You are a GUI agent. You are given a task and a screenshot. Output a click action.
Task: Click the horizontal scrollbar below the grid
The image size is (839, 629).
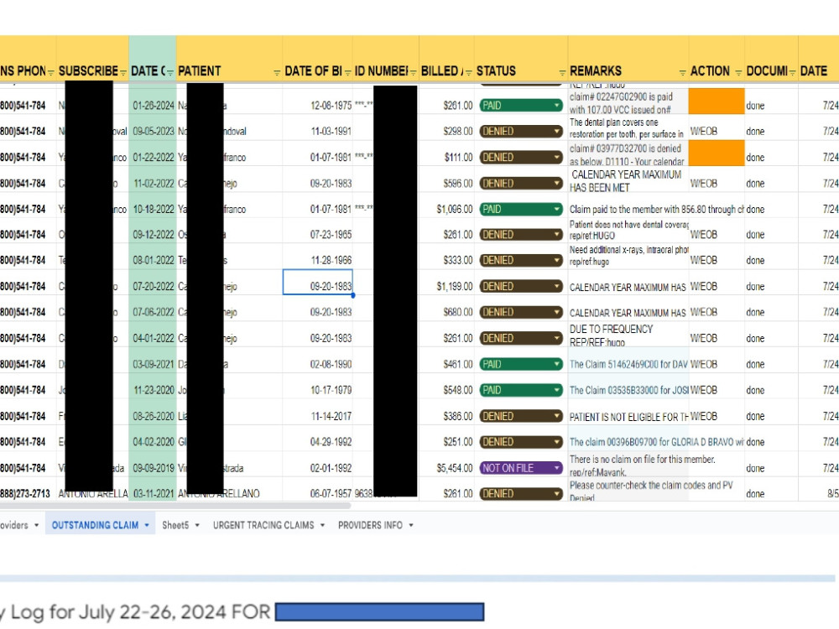point(175,506)
